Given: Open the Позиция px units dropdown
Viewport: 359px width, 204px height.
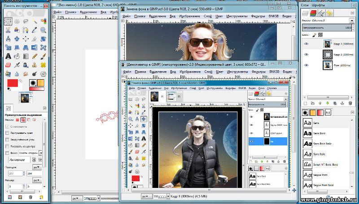Looking at the screenshot, I should pyautogui.click(x=37, y=167).
